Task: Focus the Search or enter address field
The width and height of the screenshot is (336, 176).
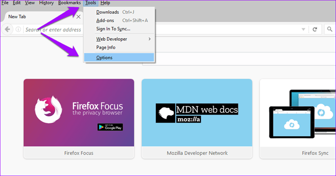Action: tap(53, 29)
